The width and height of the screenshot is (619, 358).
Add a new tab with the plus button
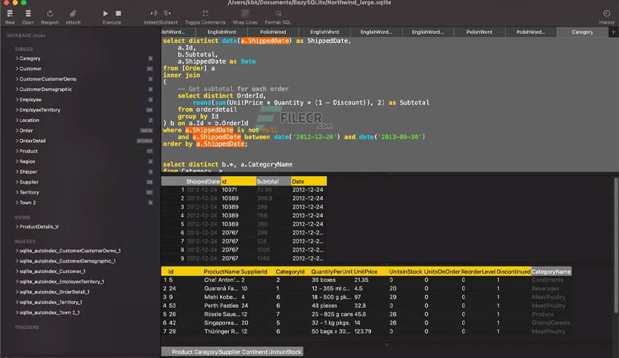(614, 32)
